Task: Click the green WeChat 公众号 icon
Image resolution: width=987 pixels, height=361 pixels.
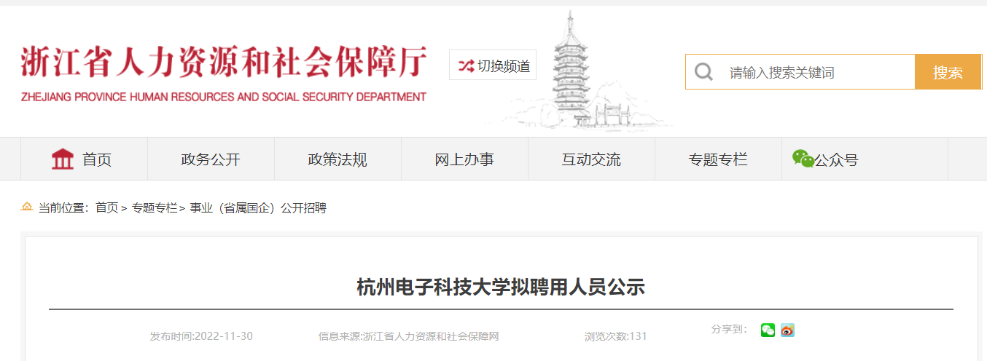Action: click(803, 159)
